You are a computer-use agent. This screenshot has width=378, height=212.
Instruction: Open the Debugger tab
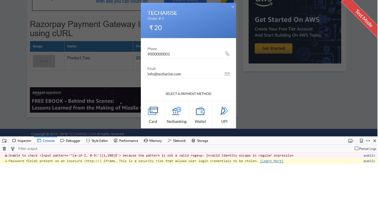point(70,141)
